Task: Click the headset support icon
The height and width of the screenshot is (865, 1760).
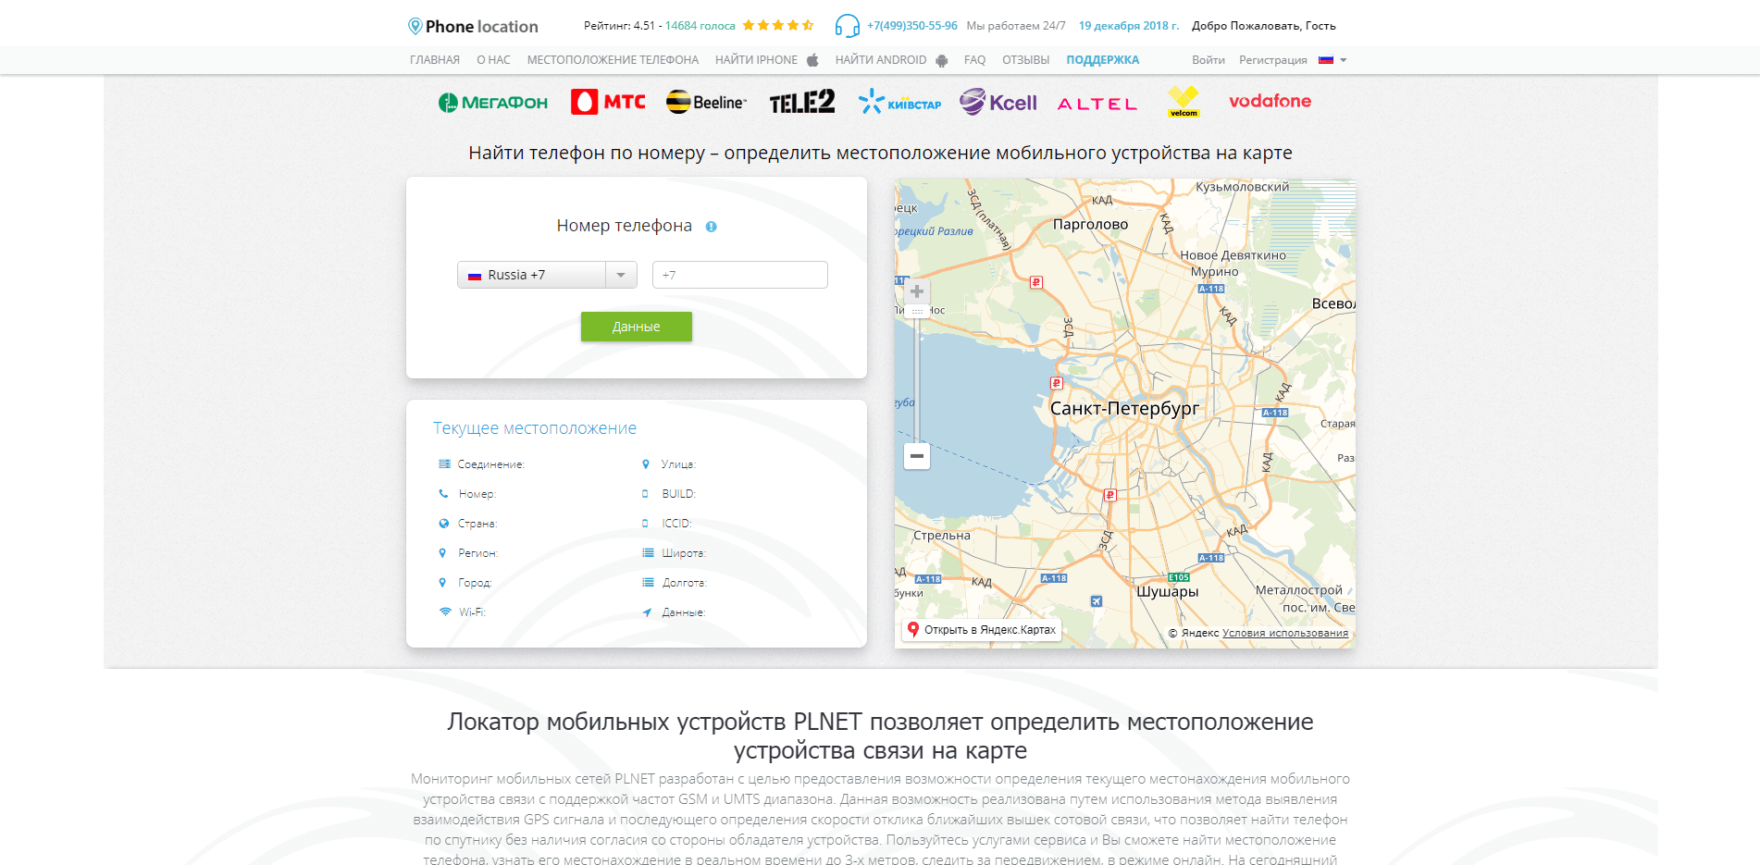Action: click(x=847, y=26)
